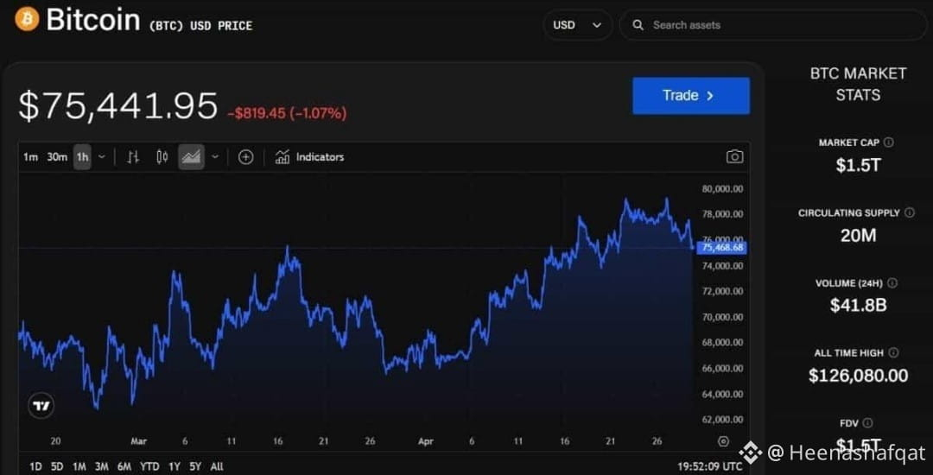Screen dimensions: 933x475
Task: Select the 1m interval
Action: [30, 157]
